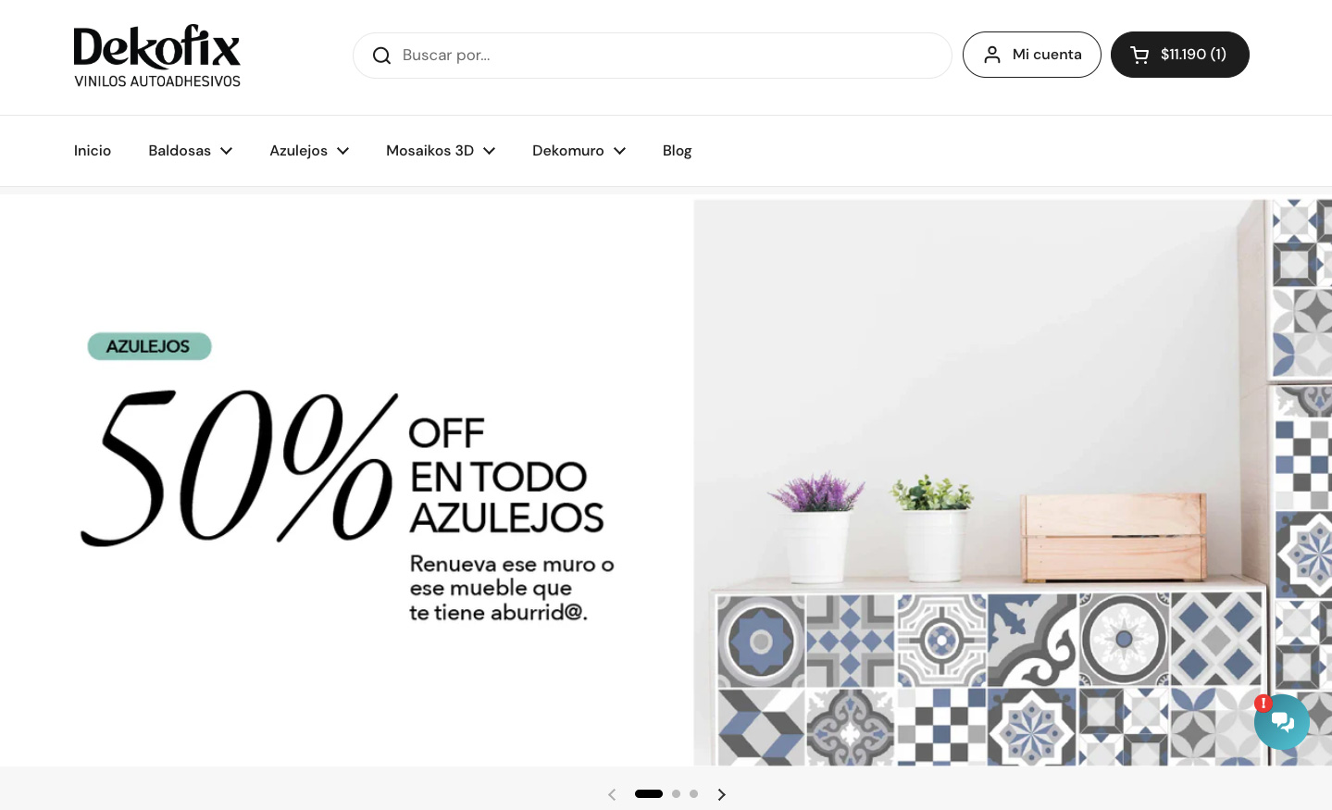Select the first active carousel indicator

point(649,793)
